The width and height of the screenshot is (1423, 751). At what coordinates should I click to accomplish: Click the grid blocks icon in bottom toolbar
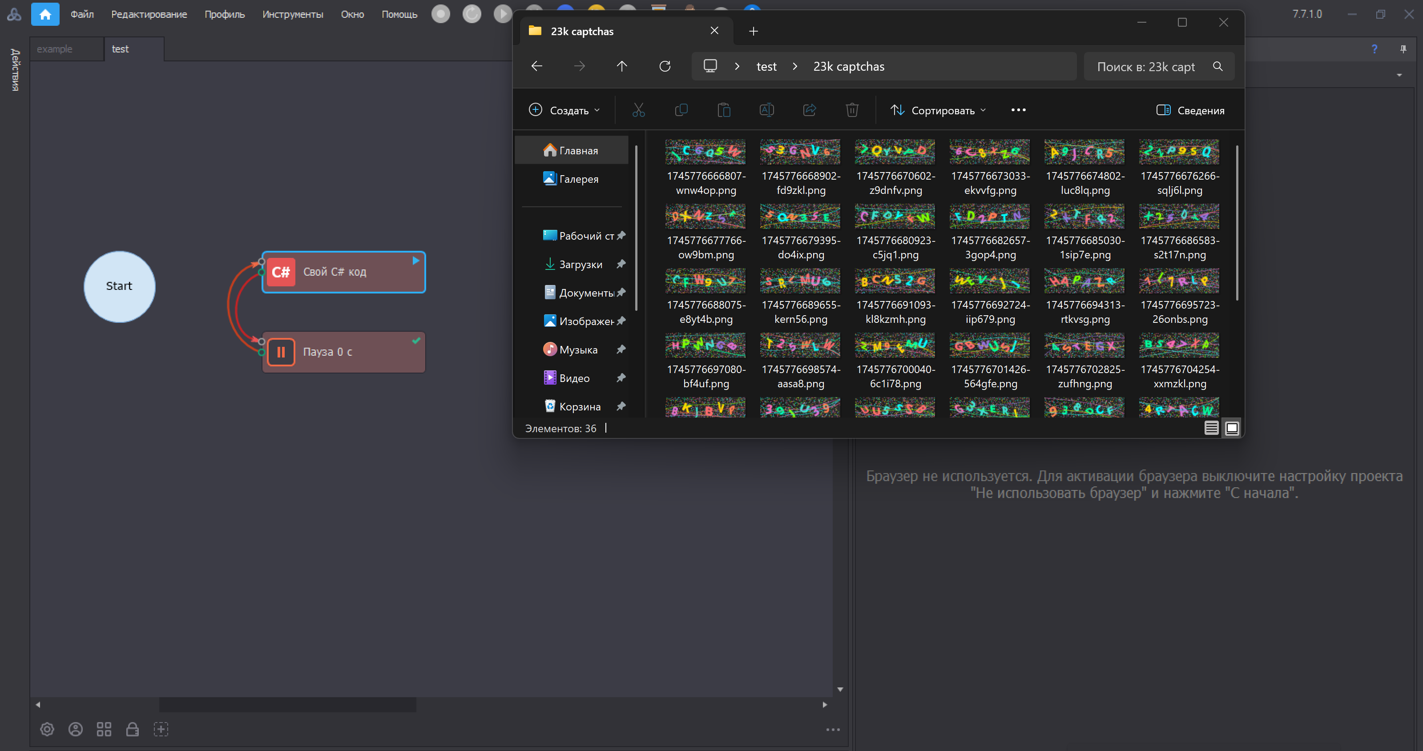(x=104, y=730)
